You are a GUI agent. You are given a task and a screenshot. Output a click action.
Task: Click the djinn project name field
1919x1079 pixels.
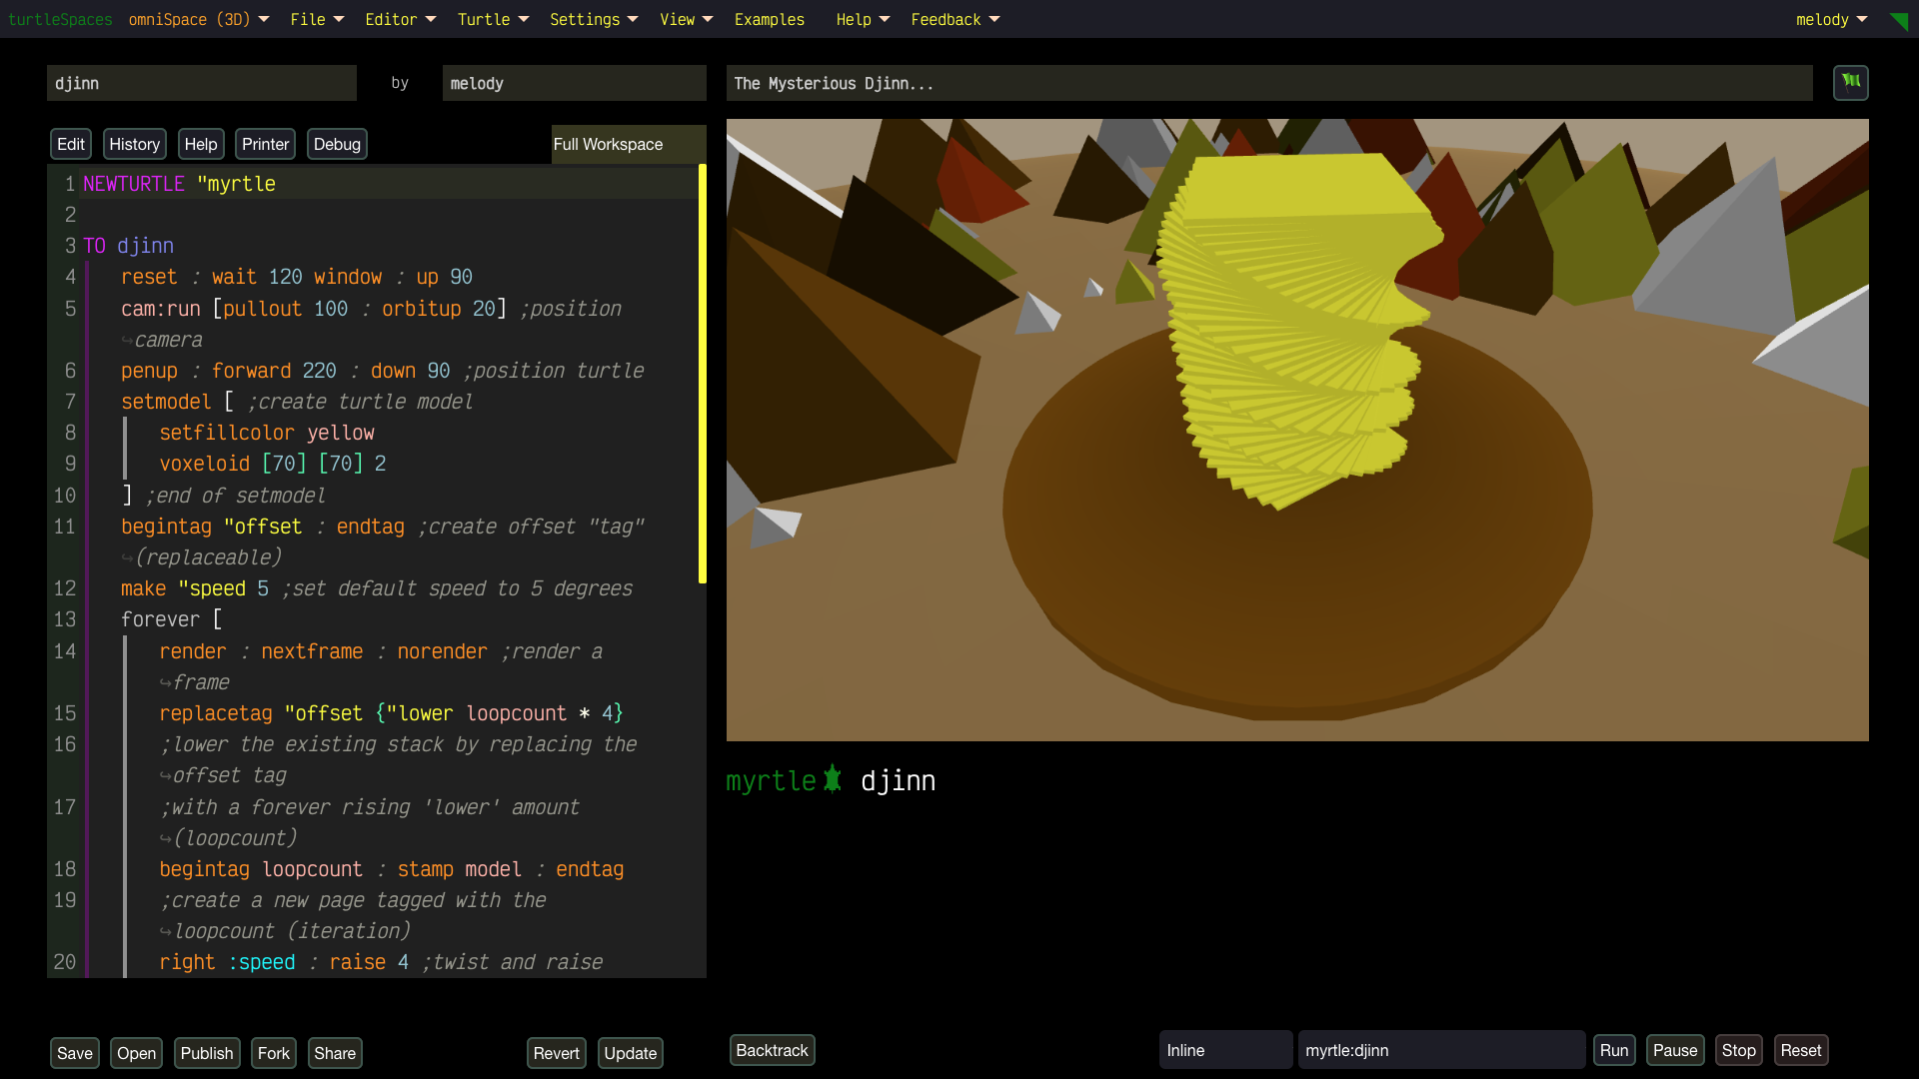tap(201, 83)
